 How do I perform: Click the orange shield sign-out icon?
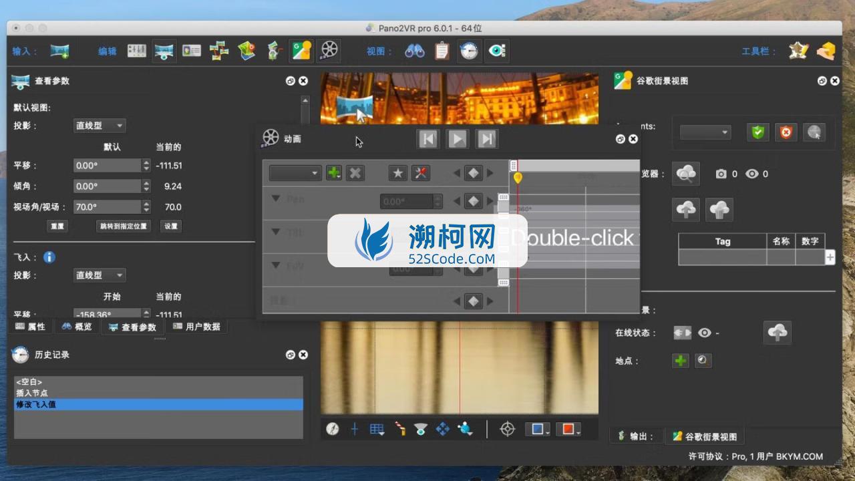(786, 132)
